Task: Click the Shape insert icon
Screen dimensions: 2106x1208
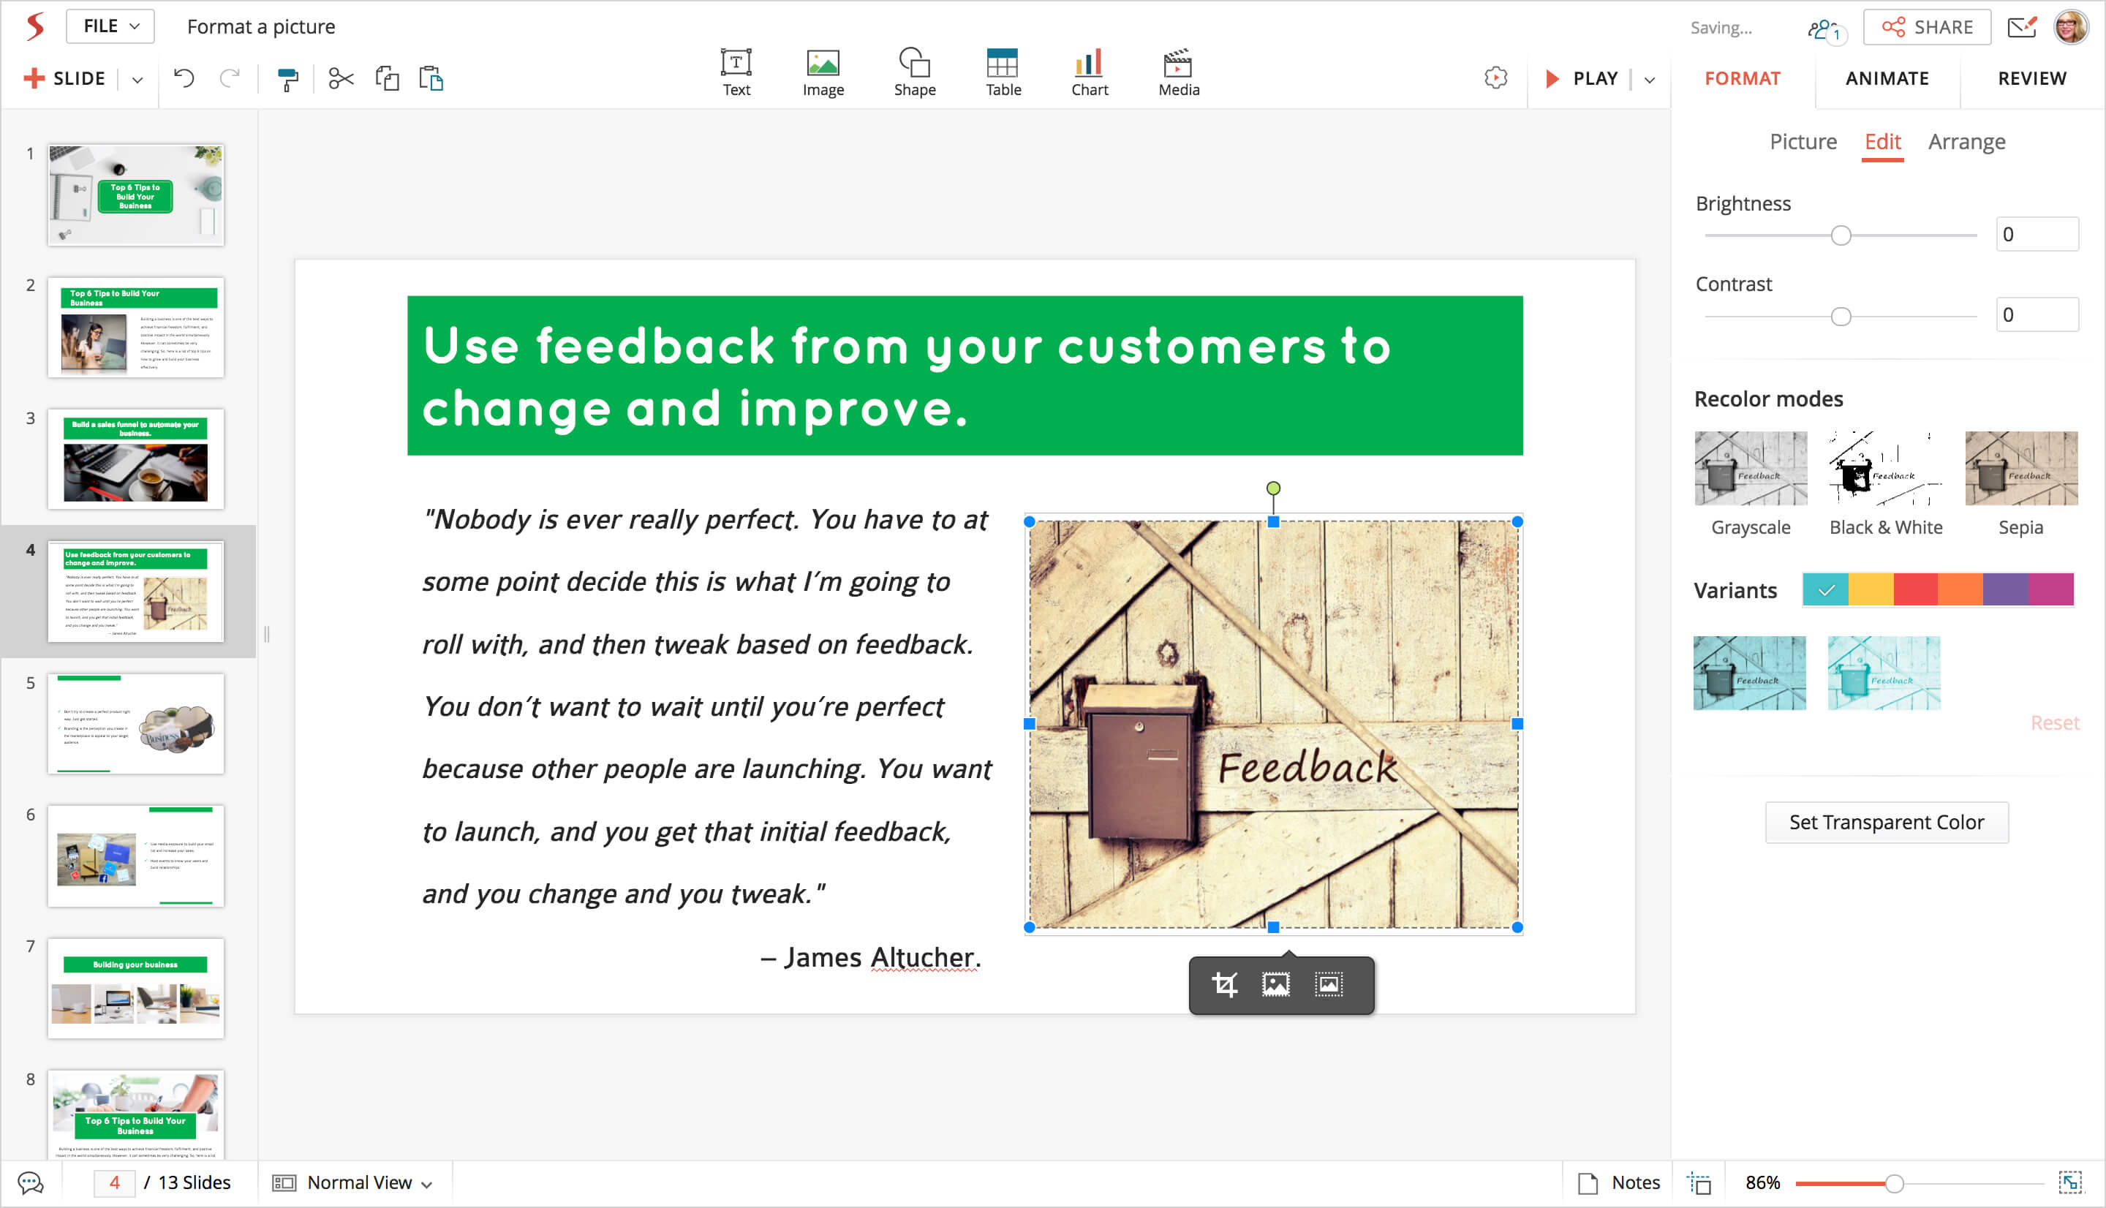Action: (x=914, y=73)
